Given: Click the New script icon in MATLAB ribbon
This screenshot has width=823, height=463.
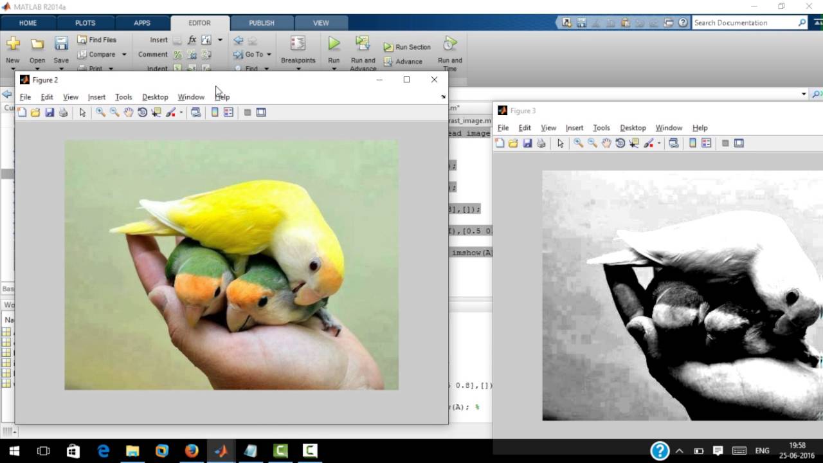Looking at the screenshot, I should click(13, 43).
